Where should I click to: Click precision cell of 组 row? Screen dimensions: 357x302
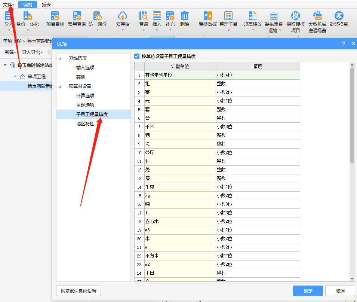coord(258,84)
